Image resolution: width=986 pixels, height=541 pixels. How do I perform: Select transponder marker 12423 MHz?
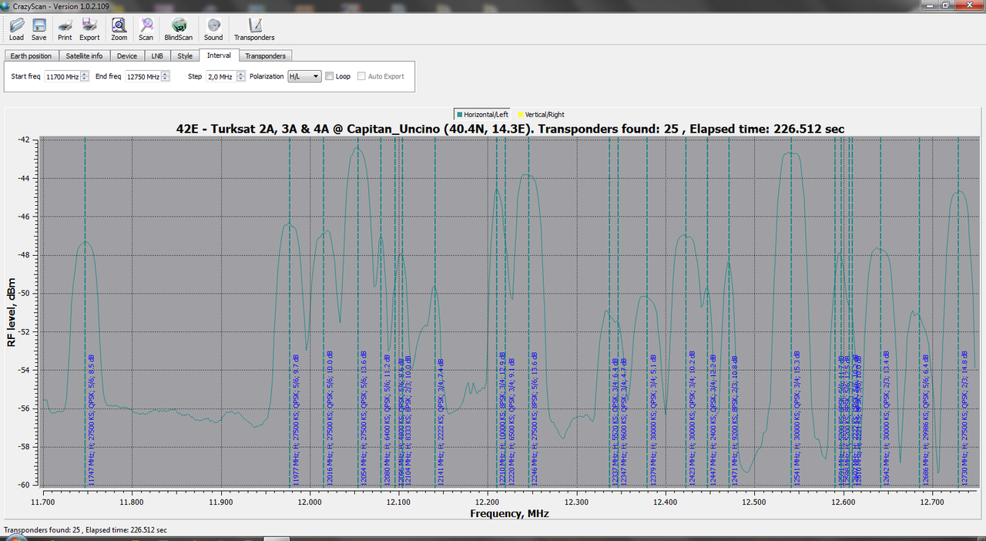pos(692,419)
